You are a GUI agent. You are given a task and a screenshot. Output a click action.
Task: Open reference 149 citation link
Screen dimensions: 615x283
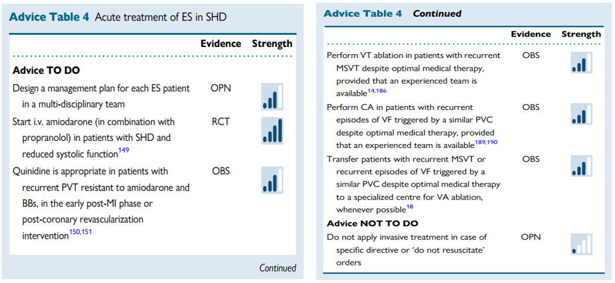coord(124,150)
